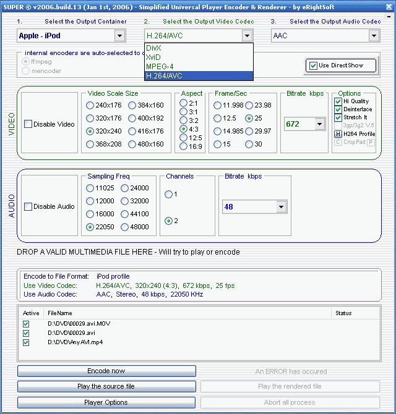Toggle the Use DirectShow checkbox
The image size is (396, 414).
[313, 65]
